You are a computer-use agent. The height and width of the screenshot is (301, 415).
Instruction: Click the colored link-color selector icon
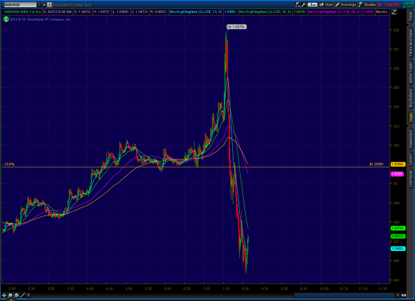point(44,5)
